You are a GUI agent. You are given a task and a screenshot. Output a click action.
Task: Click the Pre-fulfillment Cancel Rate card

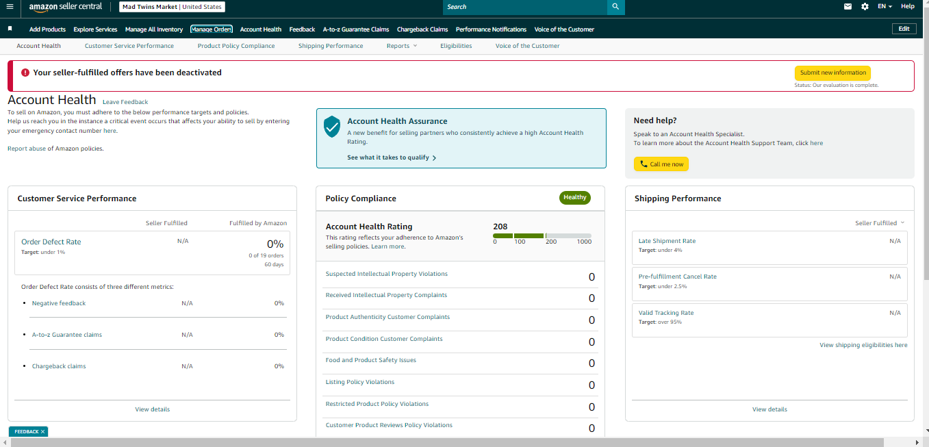[x=769, y=283]
